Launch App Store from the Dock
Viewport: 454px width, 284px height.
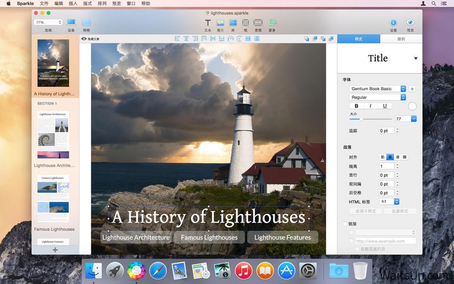tap(287, 271)
